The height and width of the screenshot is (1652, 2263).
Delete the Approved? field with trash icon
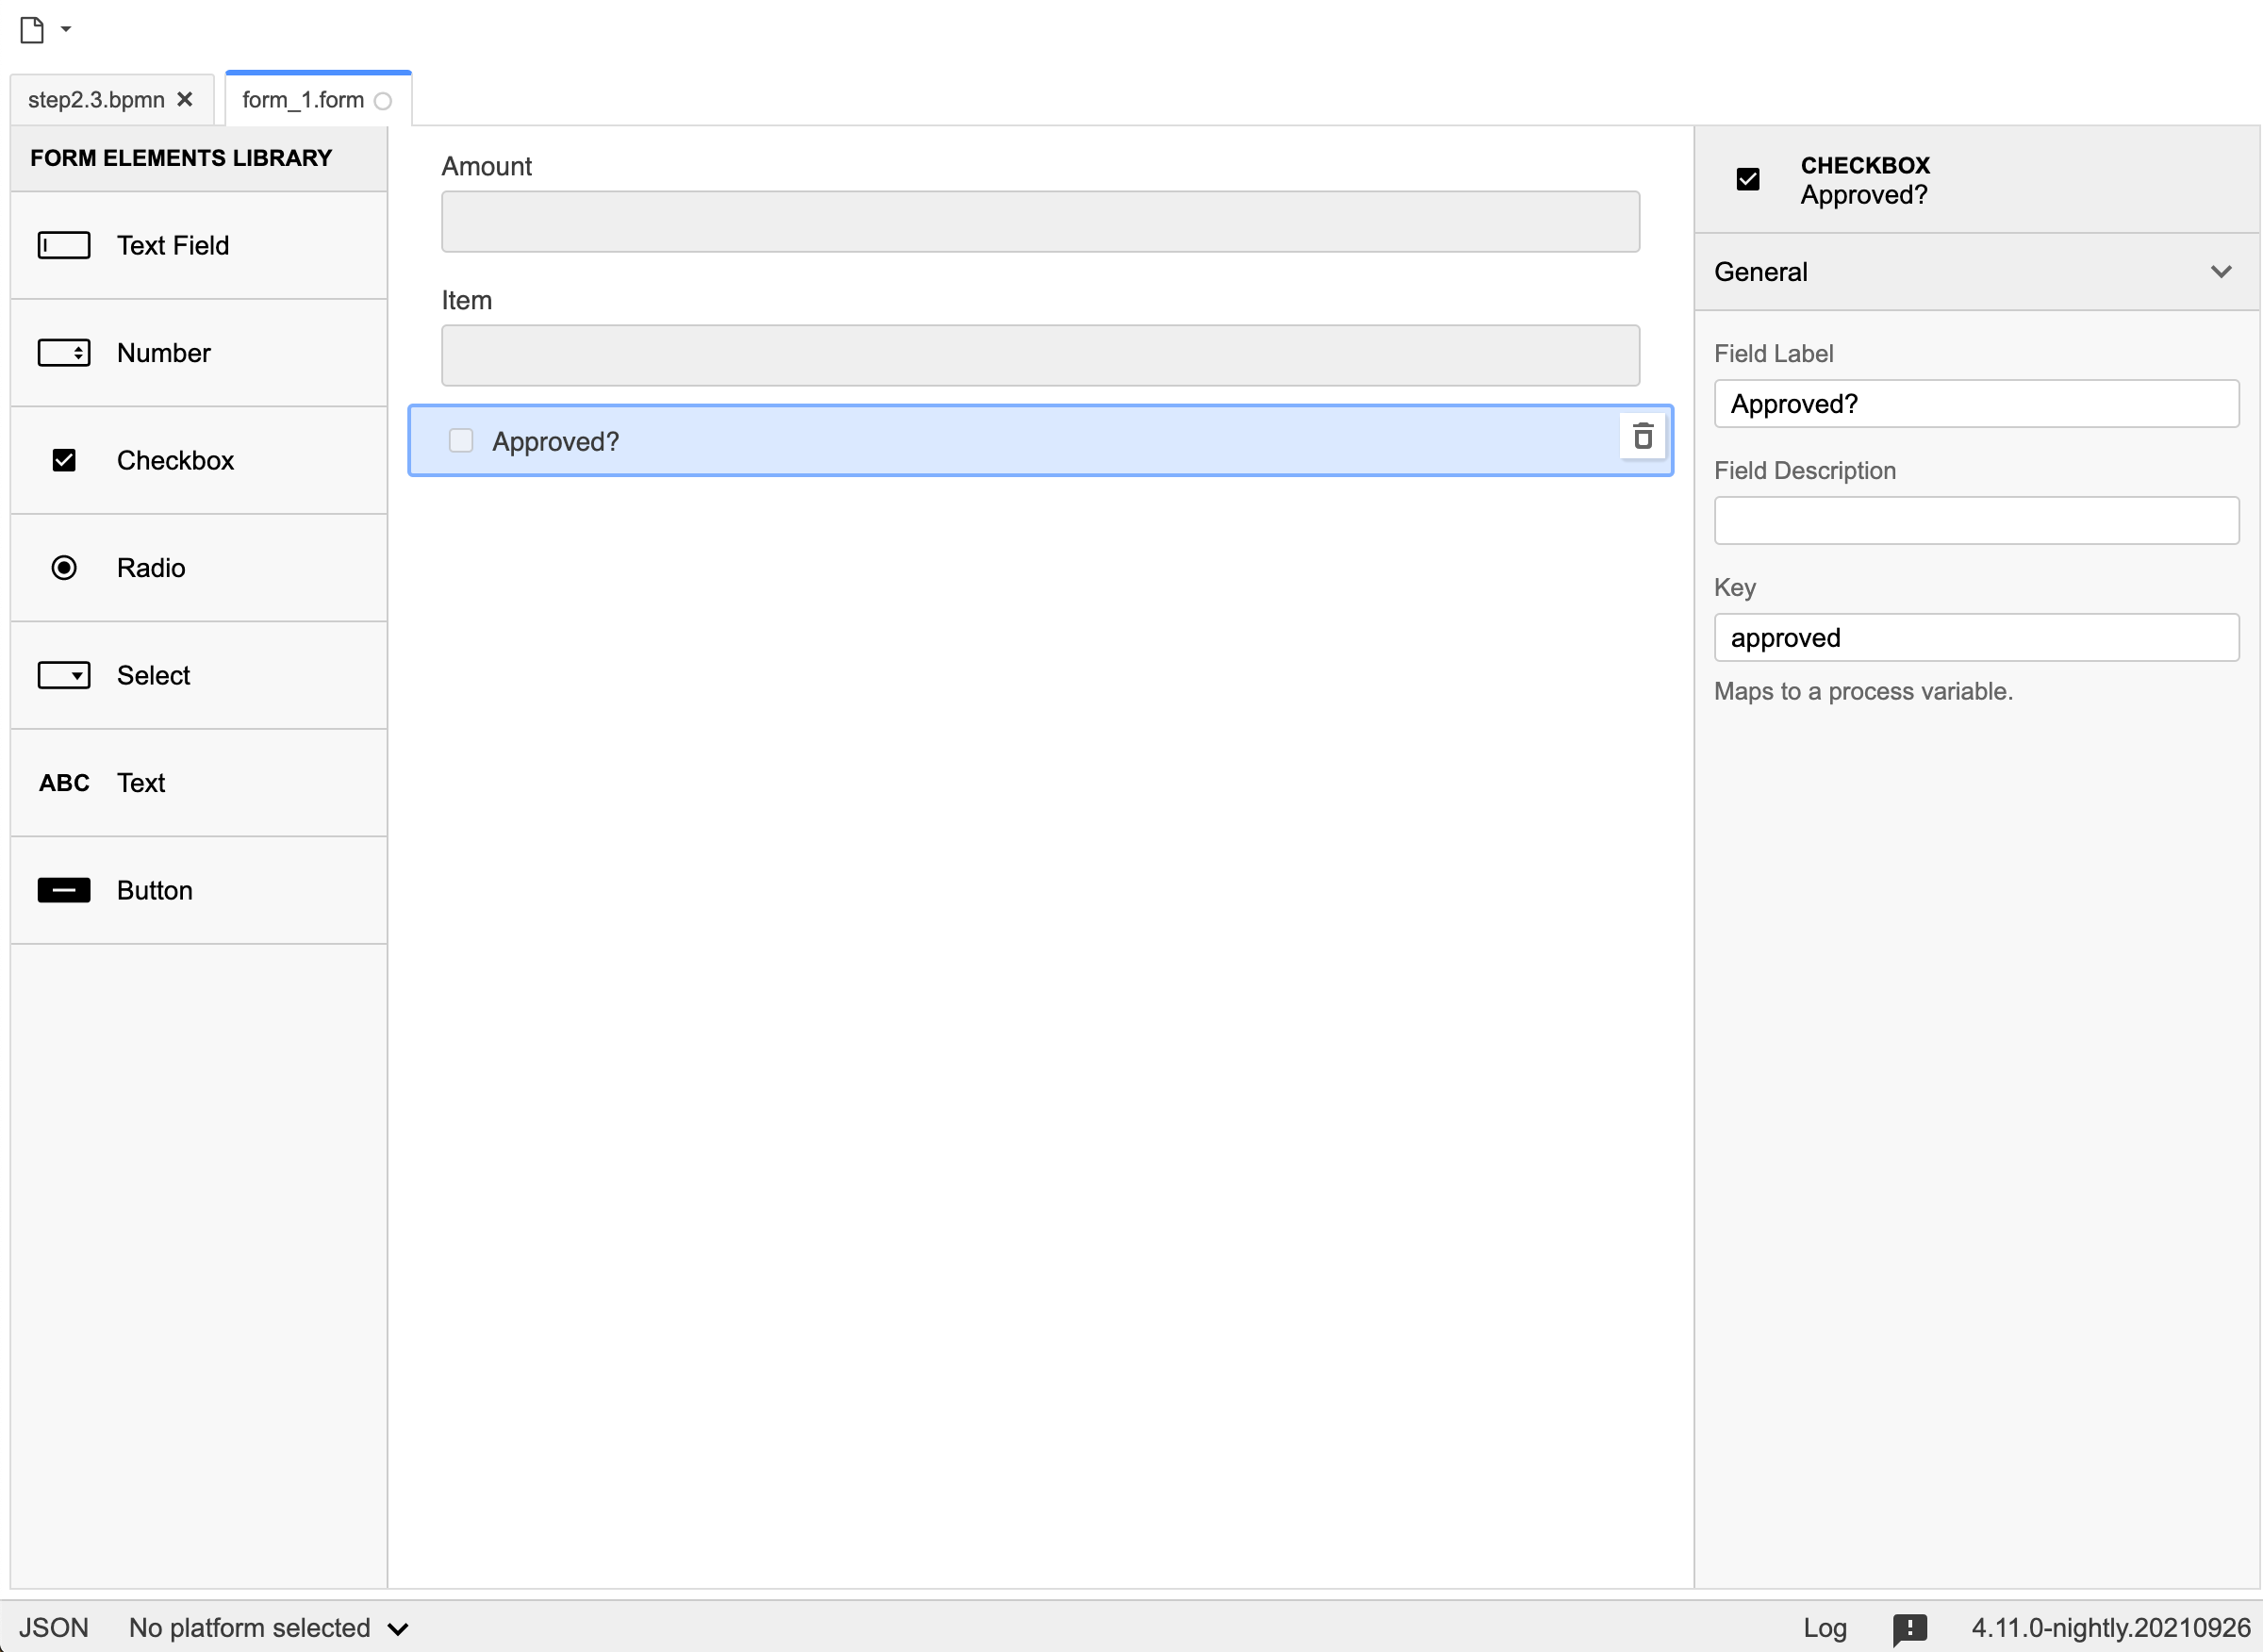pos(1642,437)
